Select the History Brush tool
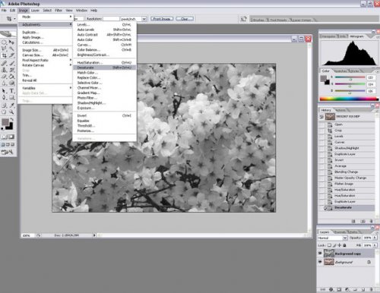This screenshot has width=380, height=293. pos(11,70)
